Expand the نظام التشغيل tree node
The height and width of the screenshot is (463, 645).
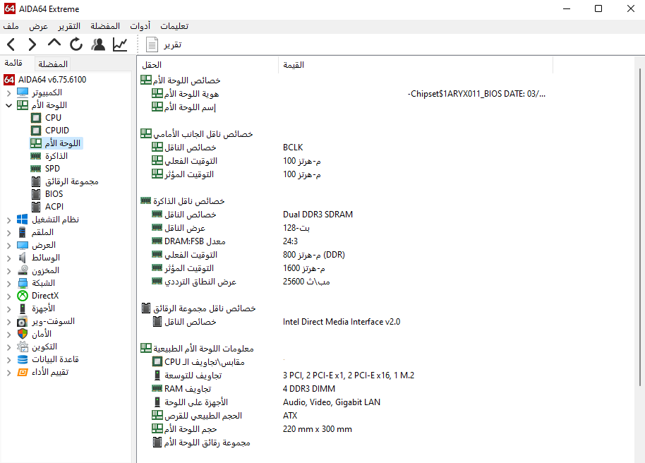(x=8, y=220)
